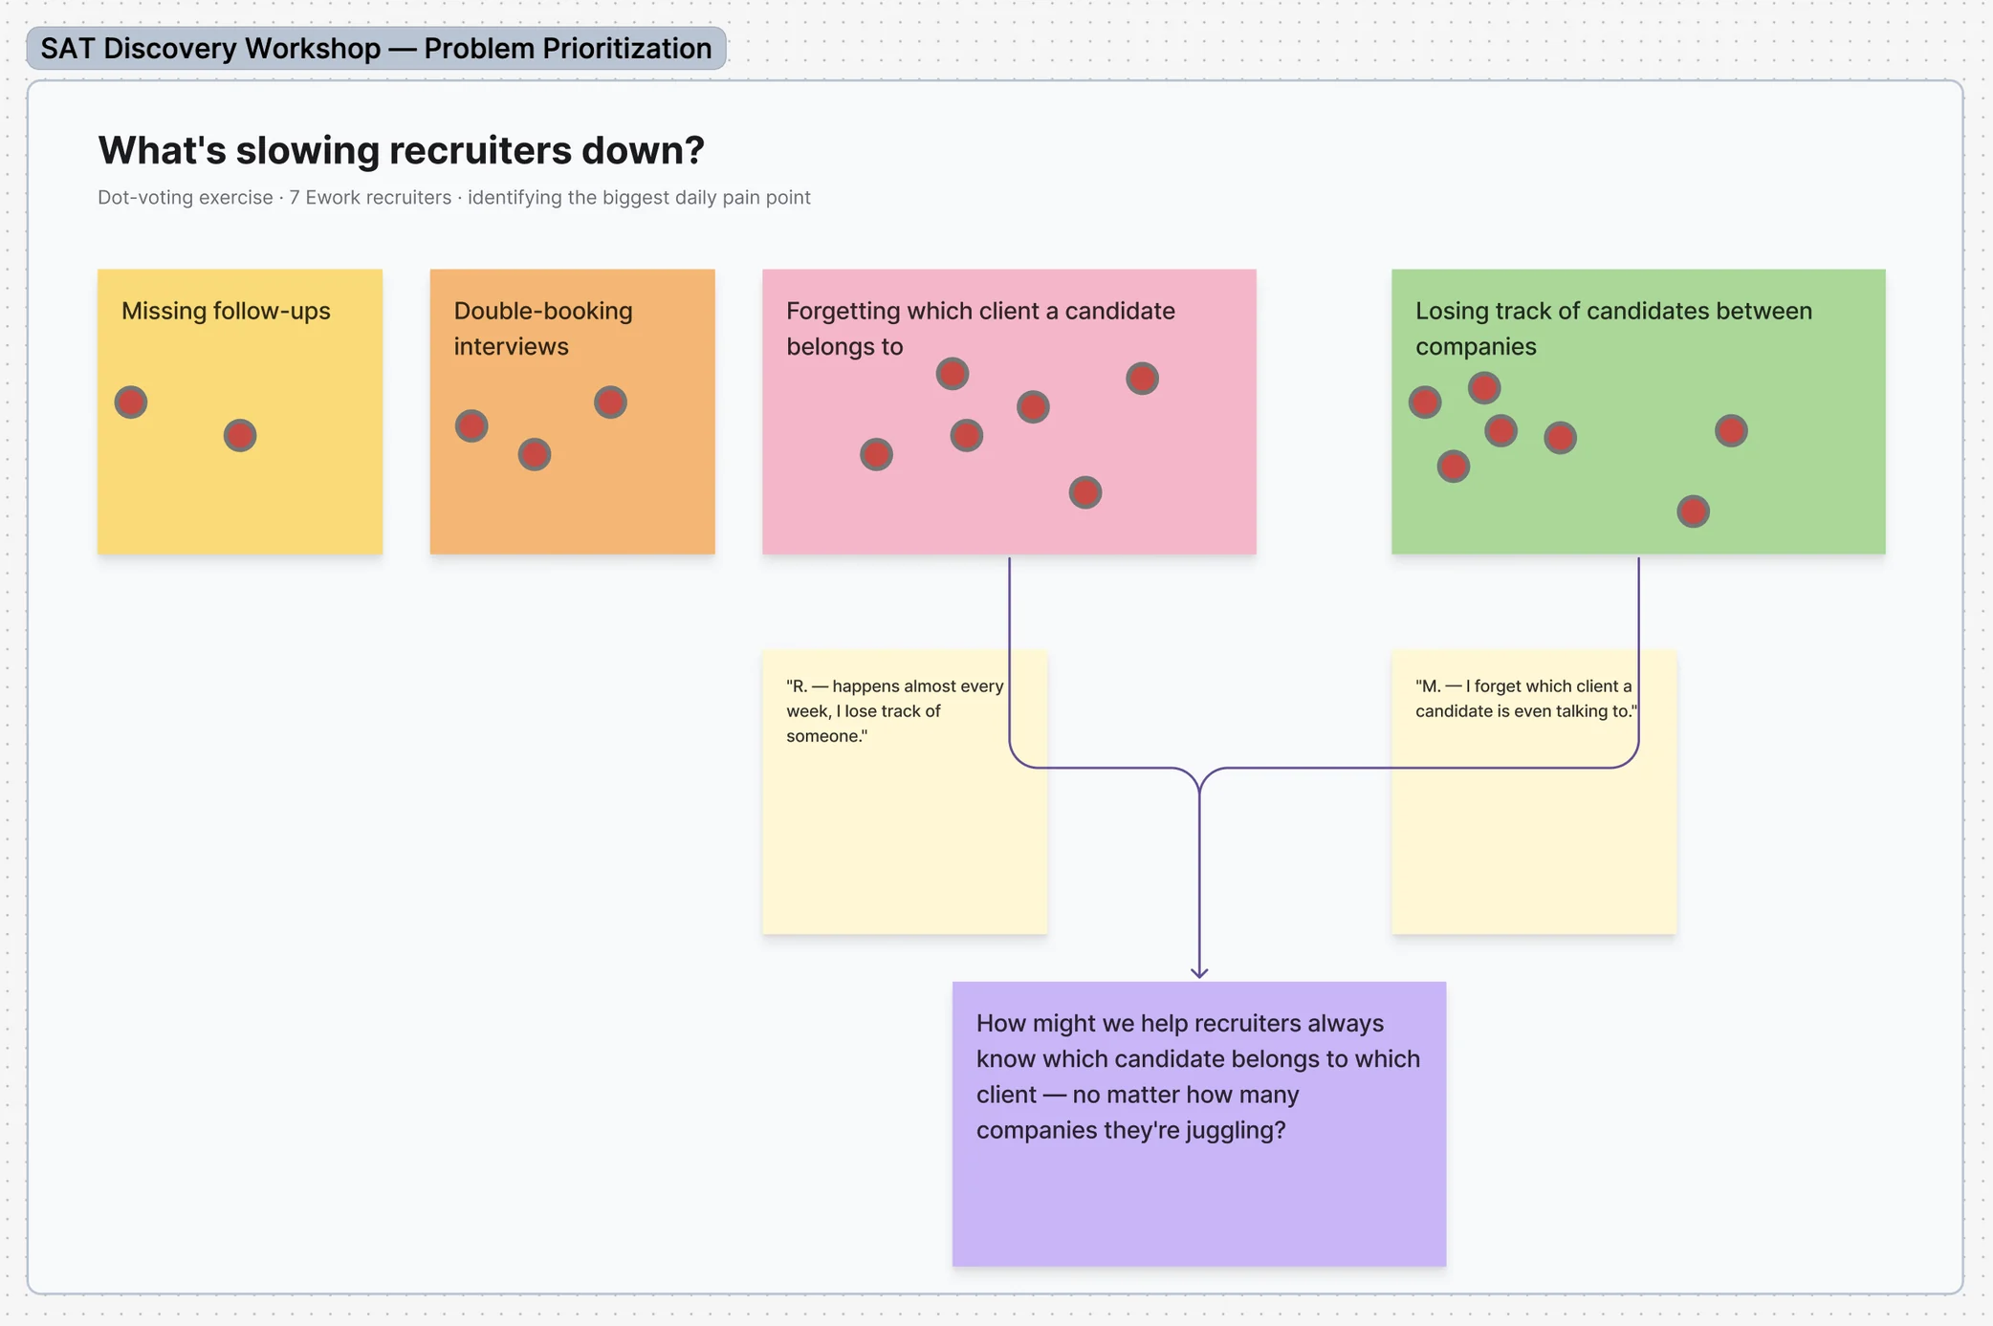Select the quote note "M. — I forget which client"
This screenshot has height=1326, width=1993.
click(1534, 792)
